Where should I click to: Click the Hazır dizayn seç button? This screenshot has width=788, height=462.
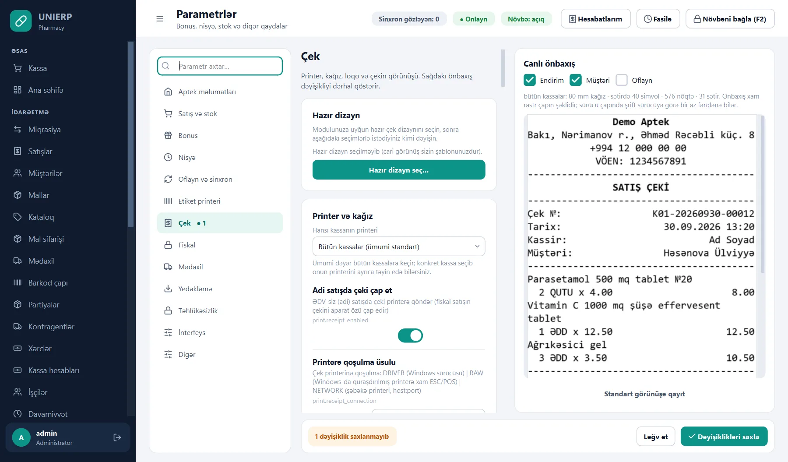point(399,170)
